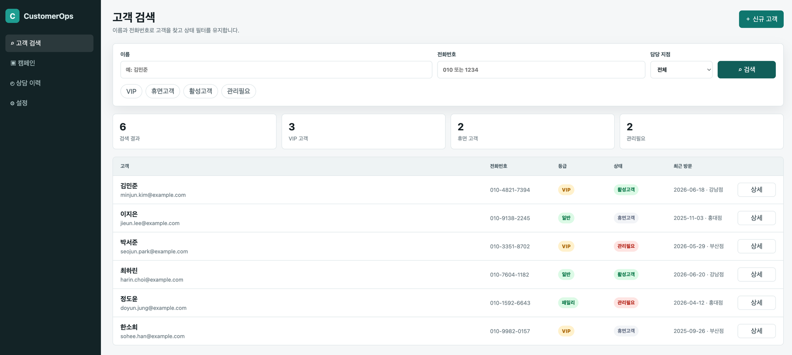Open 상세 for 김민준
Image resolution: width=792 pixels, height=355 pixels.
(756, 190)
